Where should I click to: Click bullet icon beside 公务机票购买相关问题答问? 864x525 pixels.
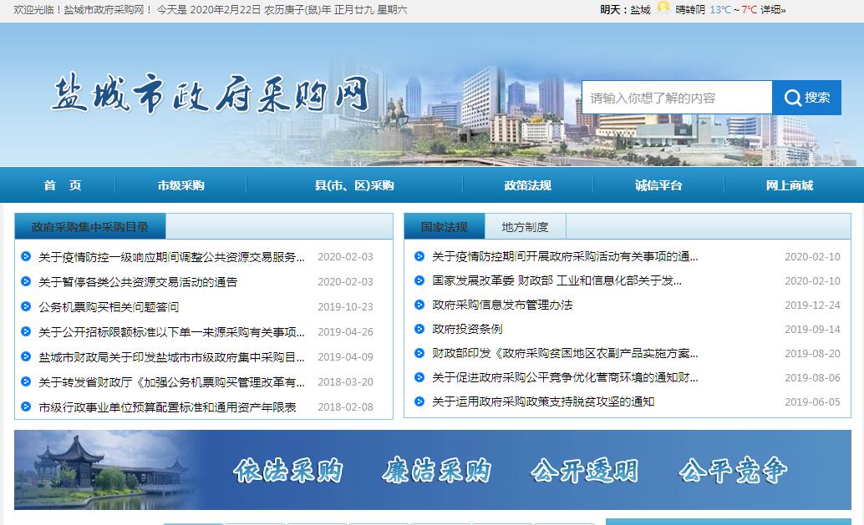pos(26,306)
